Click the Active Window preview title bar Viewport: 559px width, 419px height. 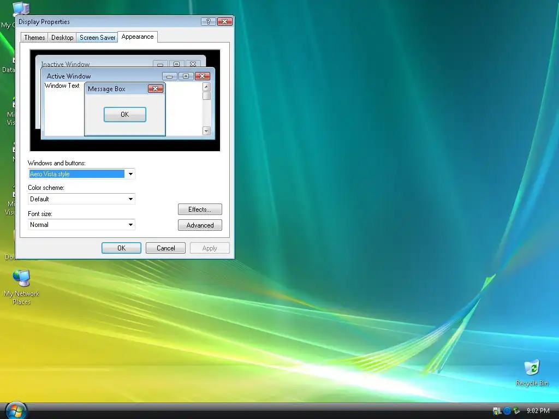tap(128, 76)
